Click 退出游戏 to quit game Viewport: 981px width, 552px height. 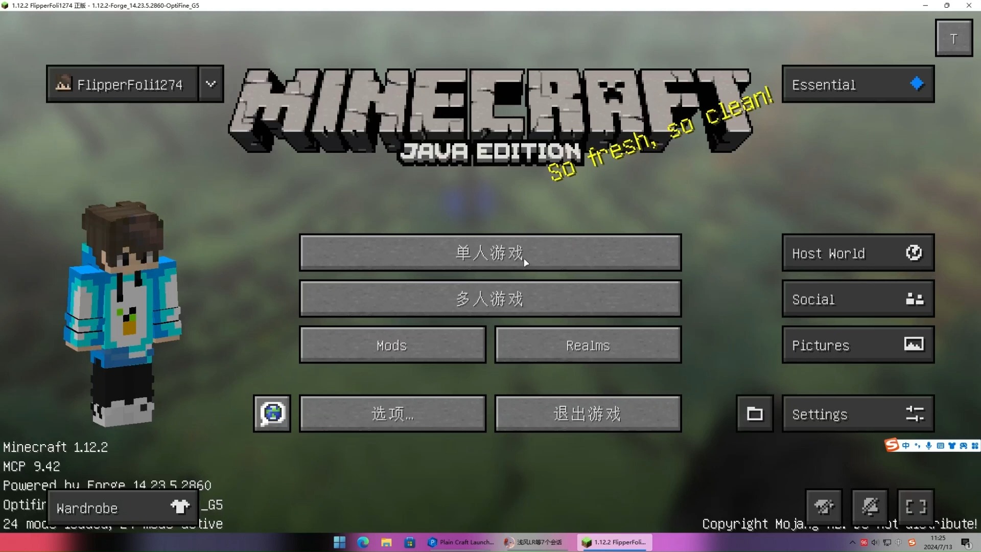[588, 413]
